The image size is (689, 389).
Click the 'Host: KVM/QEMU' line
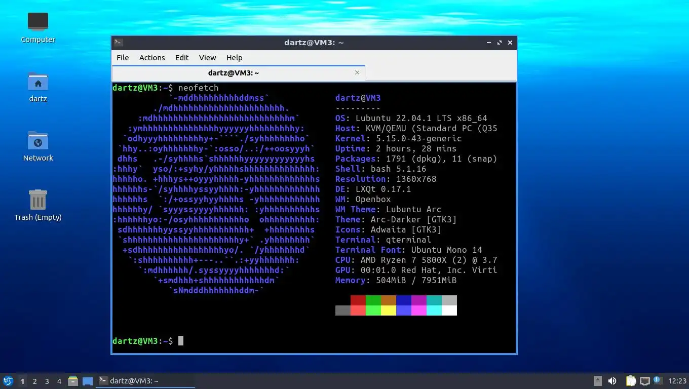[x=416, y=128]
